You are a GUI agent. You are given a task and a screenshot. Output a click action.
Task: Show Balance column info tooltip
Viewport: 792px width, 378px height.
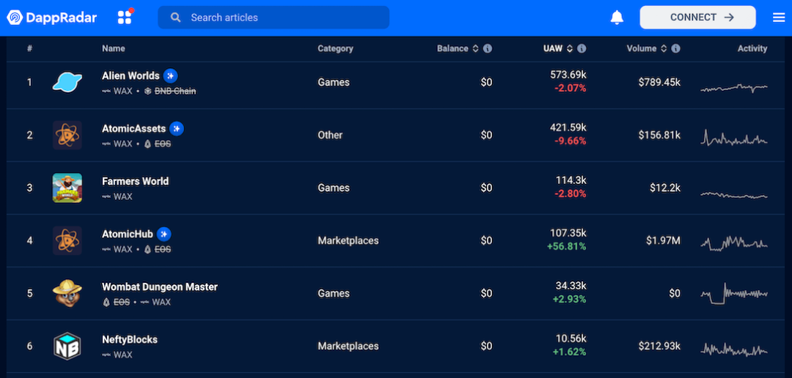[x=488, y=48]
